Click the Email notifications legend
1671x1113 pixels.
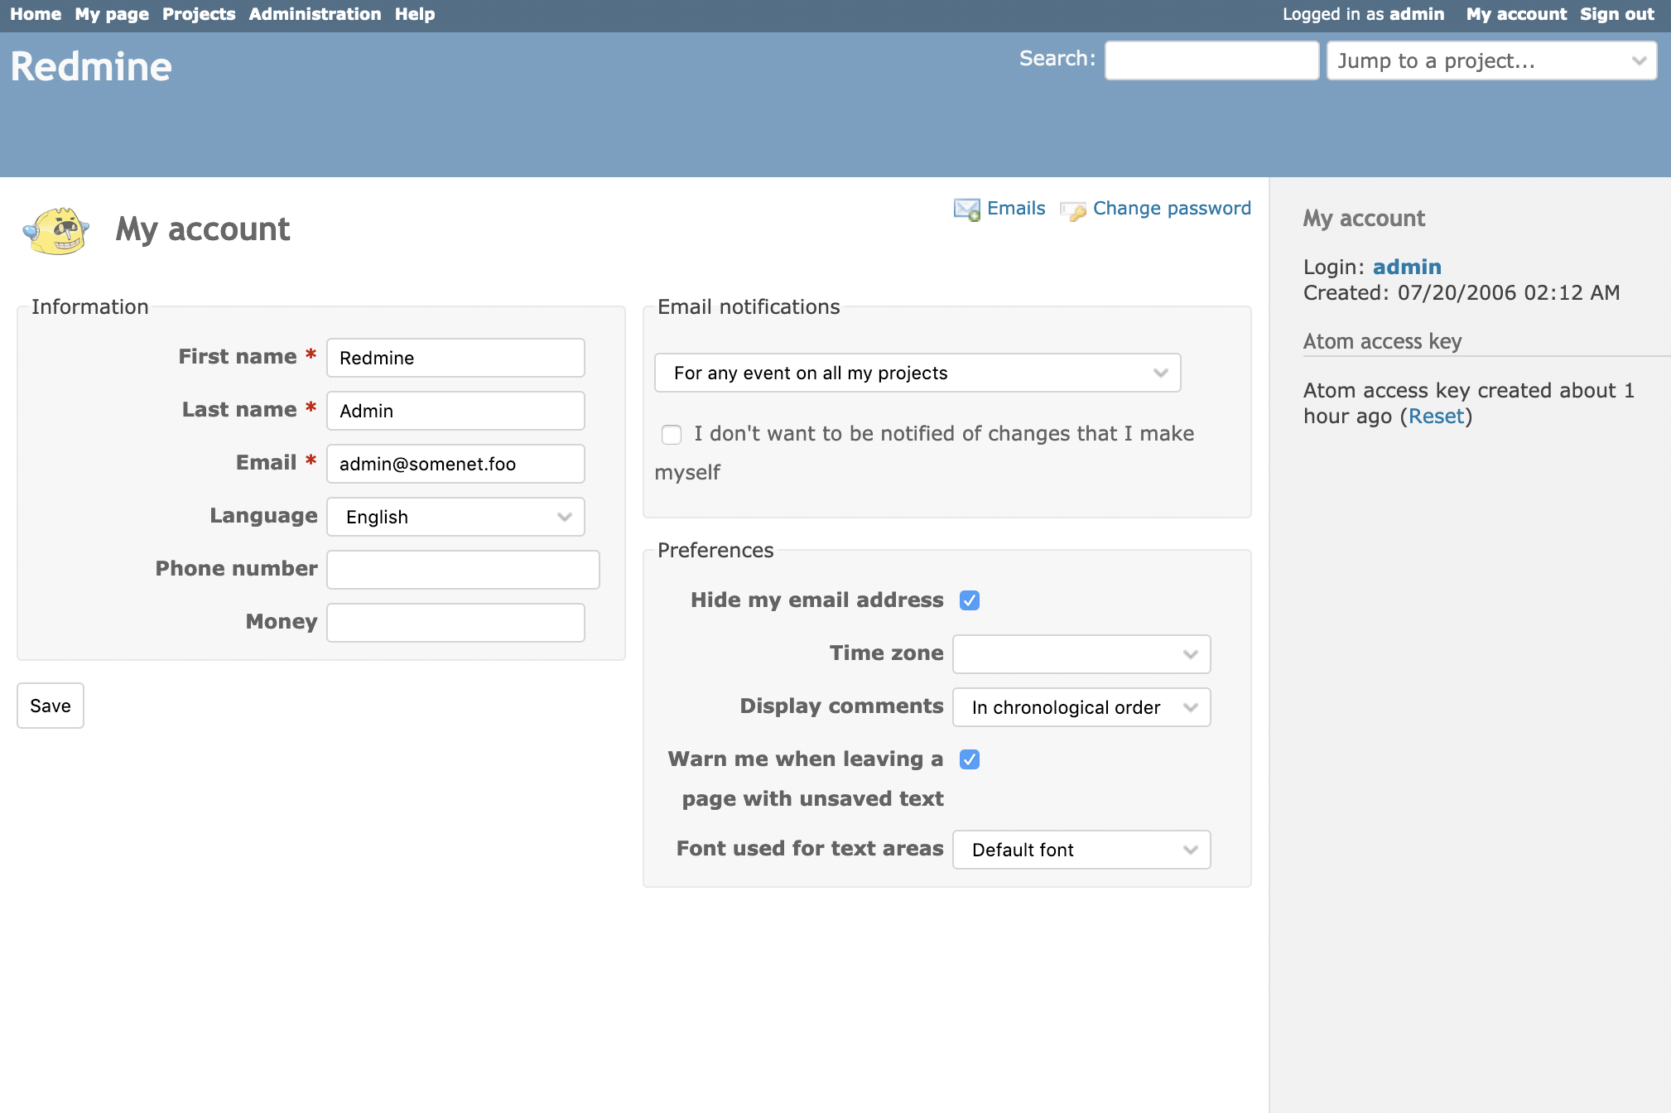pos(749,307)
